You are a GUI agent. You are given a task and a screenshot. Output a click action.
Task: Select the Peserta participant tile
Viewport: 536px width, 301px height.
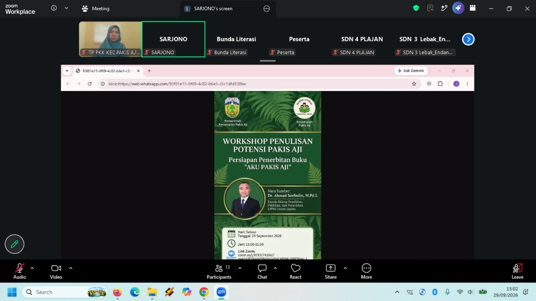[x=299, y=39]
